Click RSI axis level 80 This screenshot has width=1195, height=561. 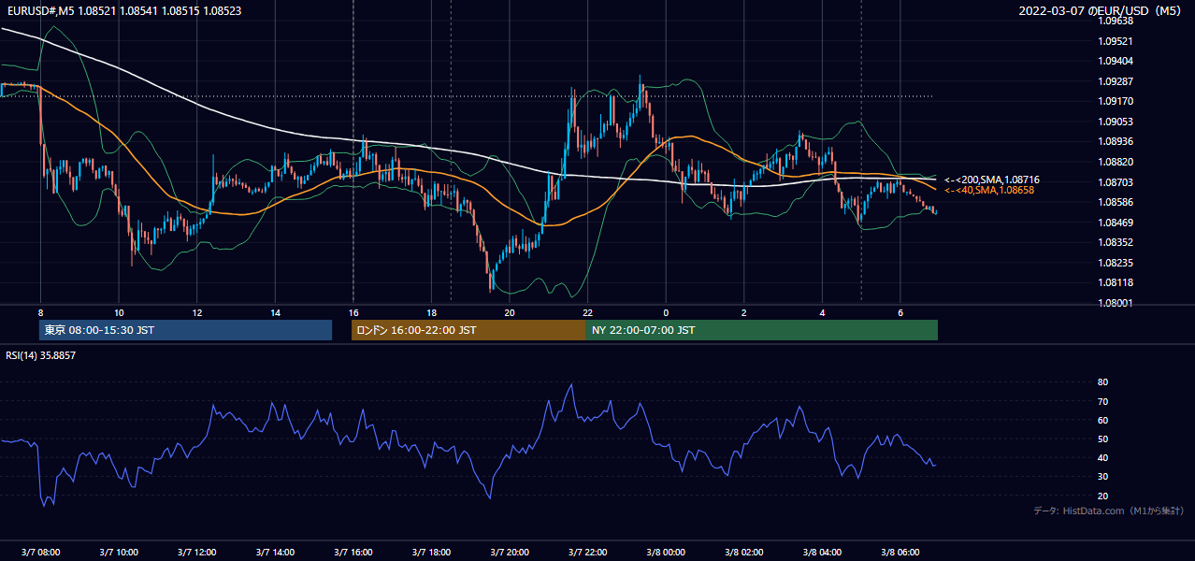coord(1103,382)
